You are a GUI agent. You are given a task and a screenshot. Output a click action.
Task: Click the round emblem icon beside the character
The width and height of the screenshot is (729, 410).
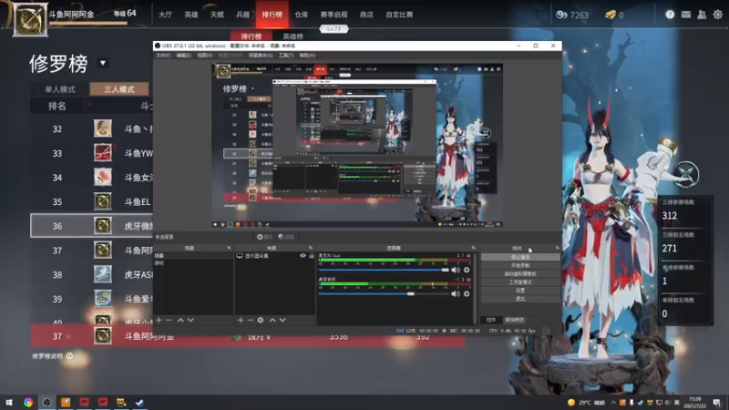click(x=686, y=174)
